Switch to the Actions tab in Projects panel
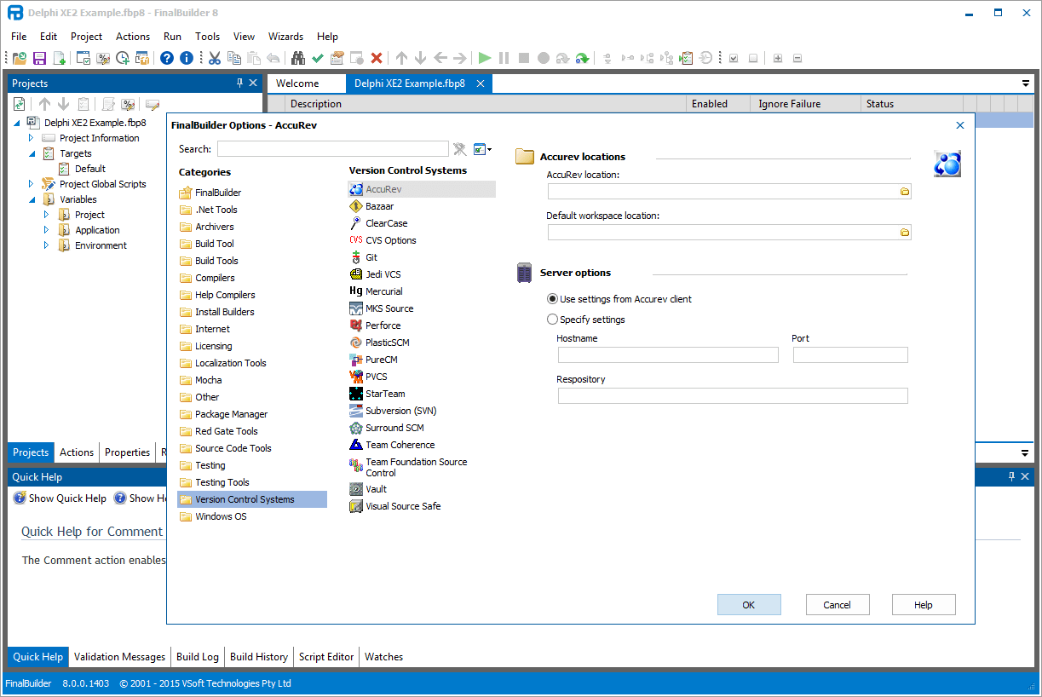Image resolution: width=1042 pixels, height=697 pixels. point(77,452)
